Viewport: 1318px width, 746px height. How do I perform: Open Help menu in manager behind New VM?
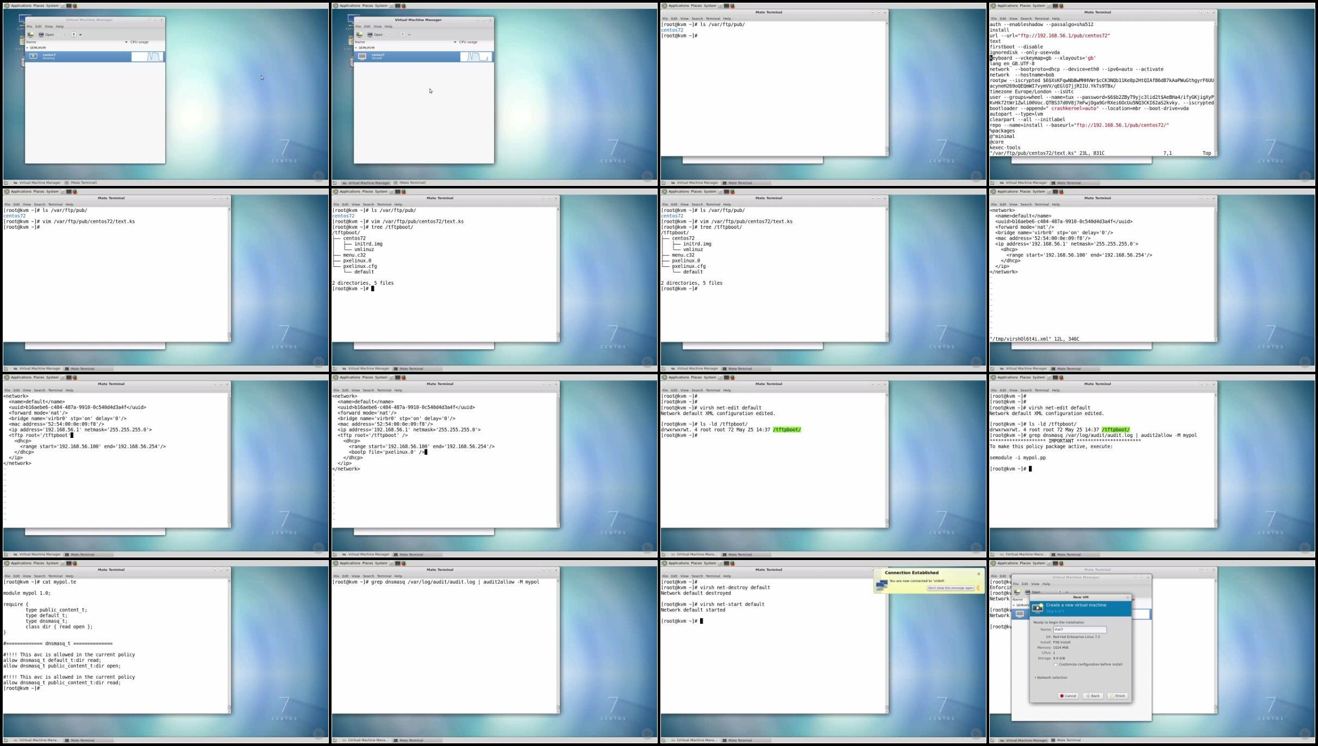click(1046, 584)
